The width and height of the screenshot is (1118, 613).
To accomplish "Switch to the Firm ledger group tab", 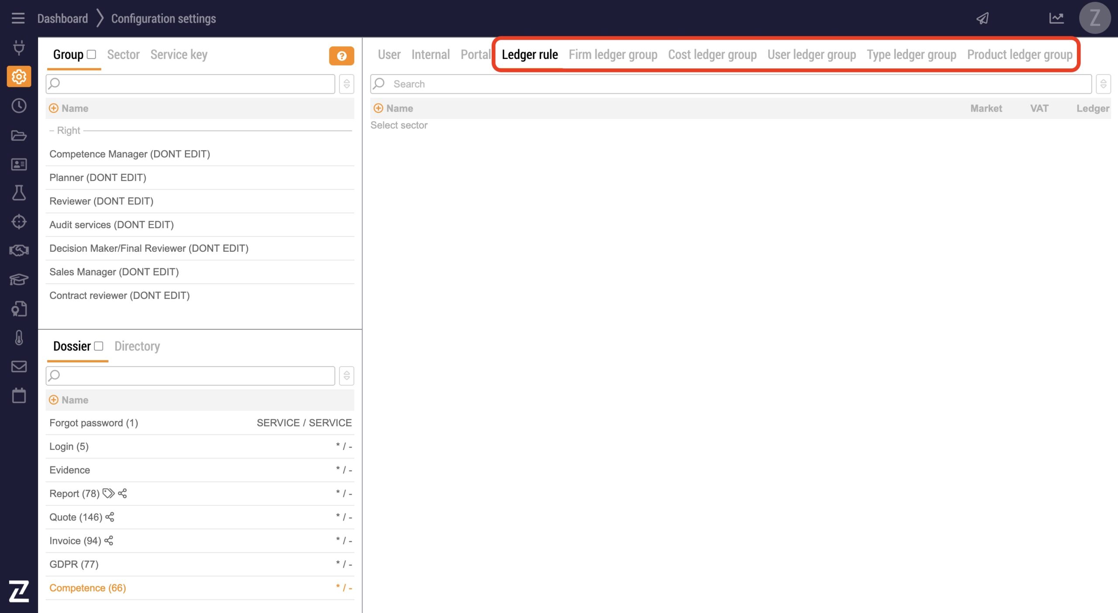I will pos(613,55).
